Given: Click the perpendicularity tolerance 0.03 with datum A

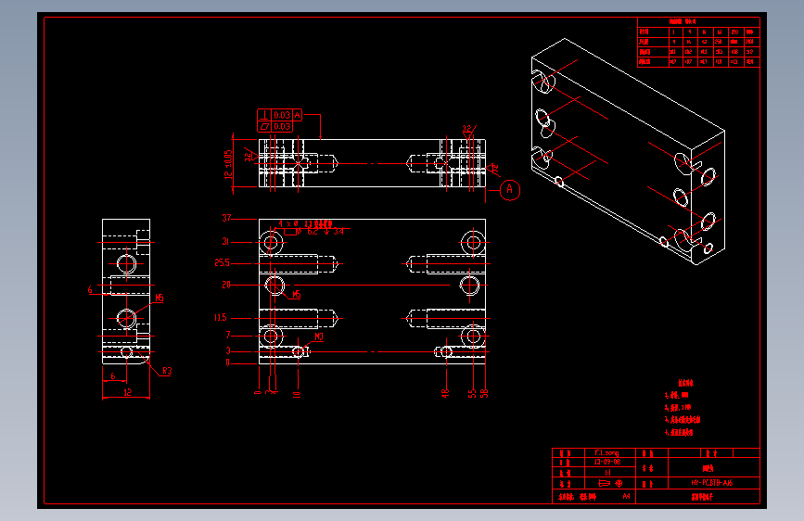Looking at the screenshot, I should 280,115.
